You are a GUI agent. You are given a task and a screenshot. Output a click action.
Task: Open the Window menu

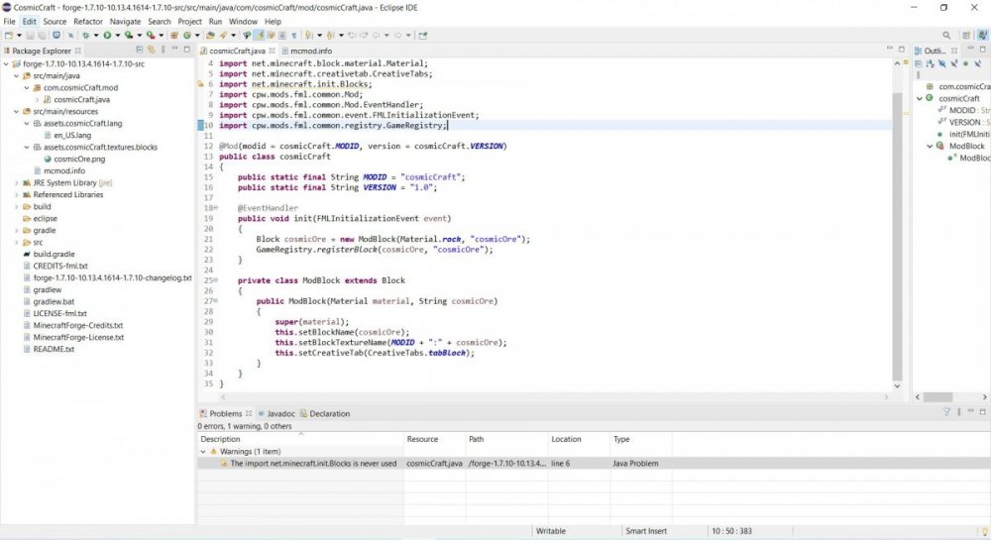point(243,22)
